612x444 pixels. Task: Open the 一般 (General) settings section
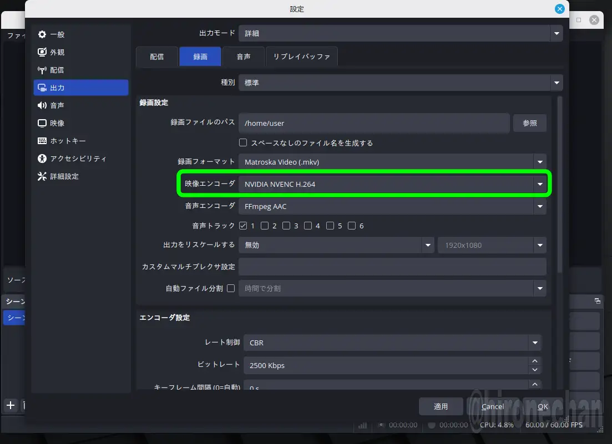point(57,34)
